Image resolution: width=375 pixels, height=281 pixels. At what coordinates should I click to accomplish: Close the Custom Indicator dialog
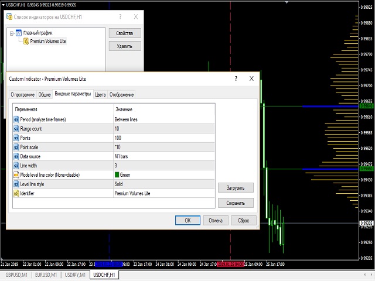251,78
